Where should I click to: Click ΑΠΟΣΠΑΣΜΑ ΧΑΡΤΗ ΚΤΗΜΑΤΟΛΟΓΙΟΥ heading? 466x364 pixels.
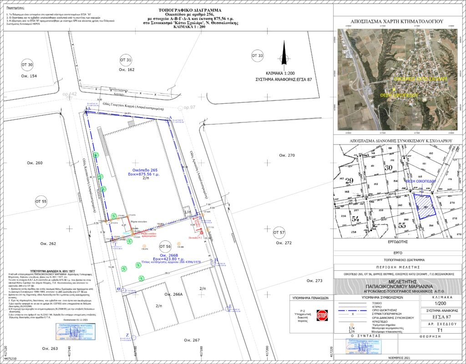point(397,21)
